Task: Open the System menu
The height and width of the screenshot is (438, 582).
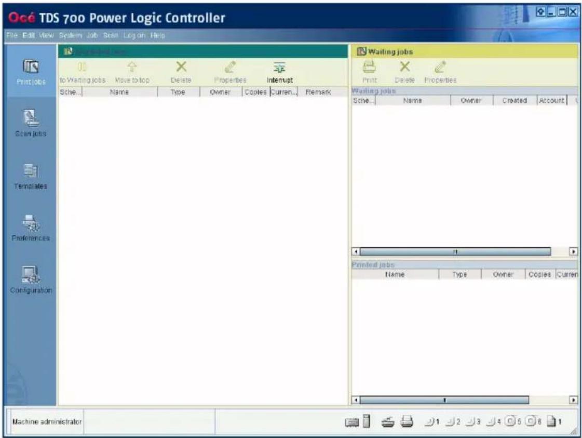Action: [70, 35]
